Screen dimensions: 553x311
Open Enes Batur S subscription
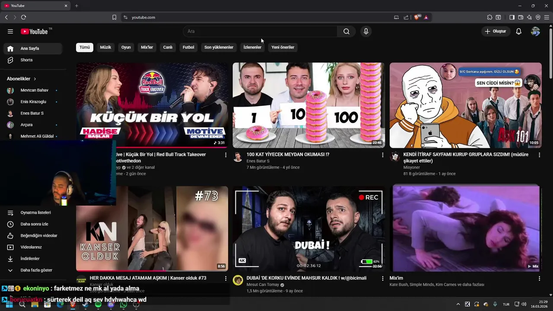tap(33, 113)
